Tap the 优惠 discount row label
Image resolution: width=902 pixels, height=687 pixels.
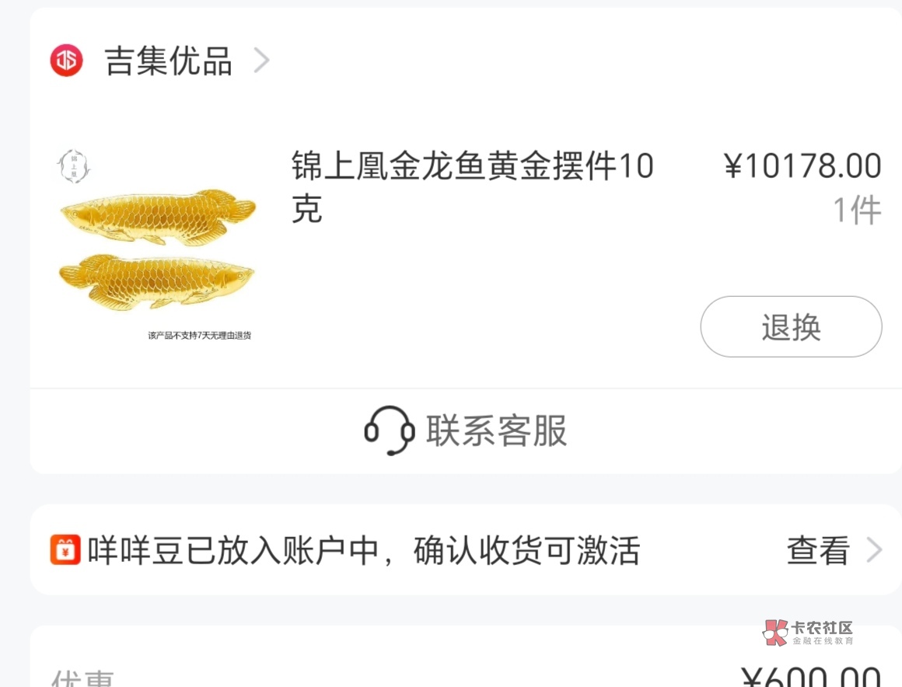(82, 678)
